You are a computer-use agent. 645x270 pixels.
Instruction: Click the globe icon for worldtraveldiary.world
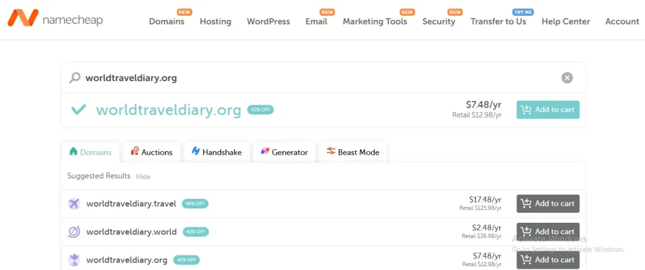click(74, 232)
